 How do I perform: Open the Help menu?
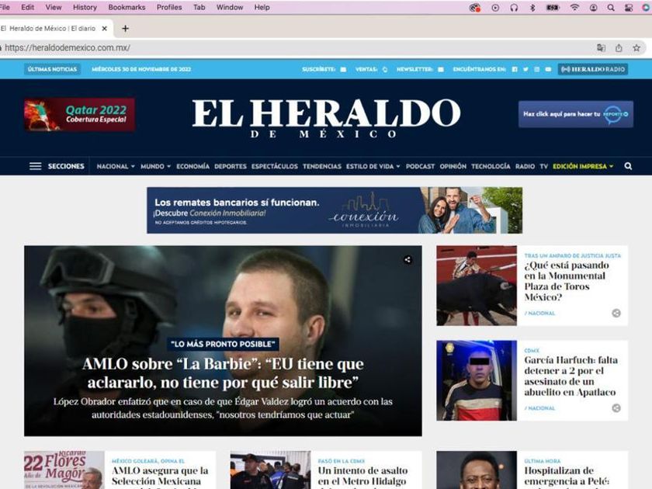point(262,8)
